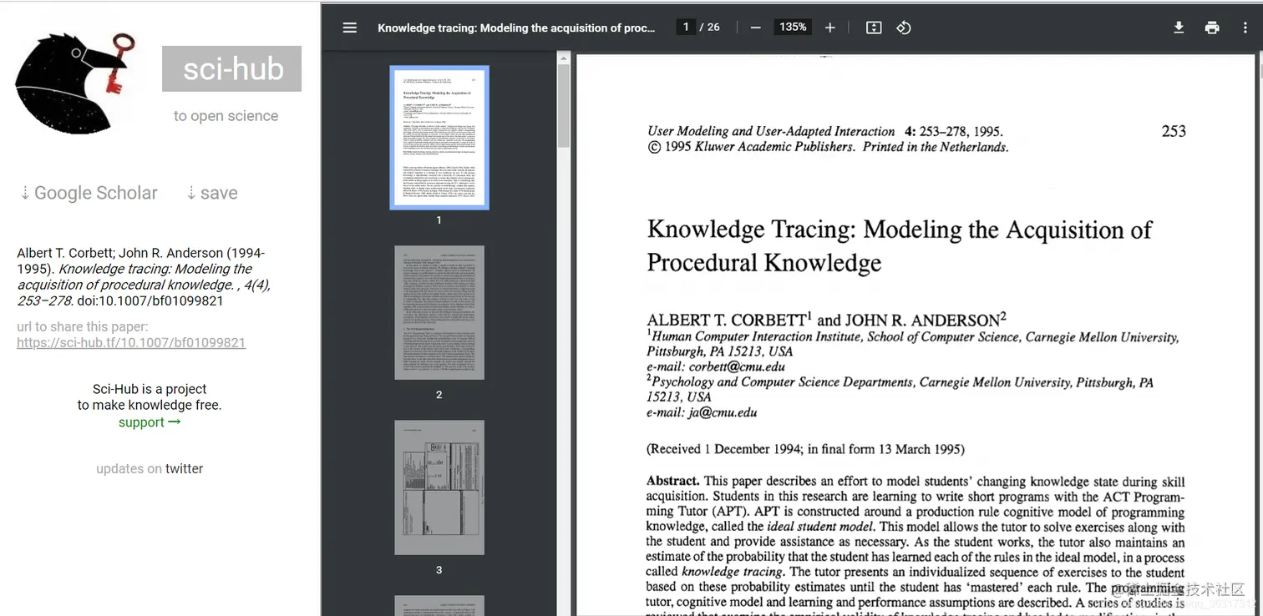
Task: Click the 135% zoom level field
Action: click(x=793, y=27)
